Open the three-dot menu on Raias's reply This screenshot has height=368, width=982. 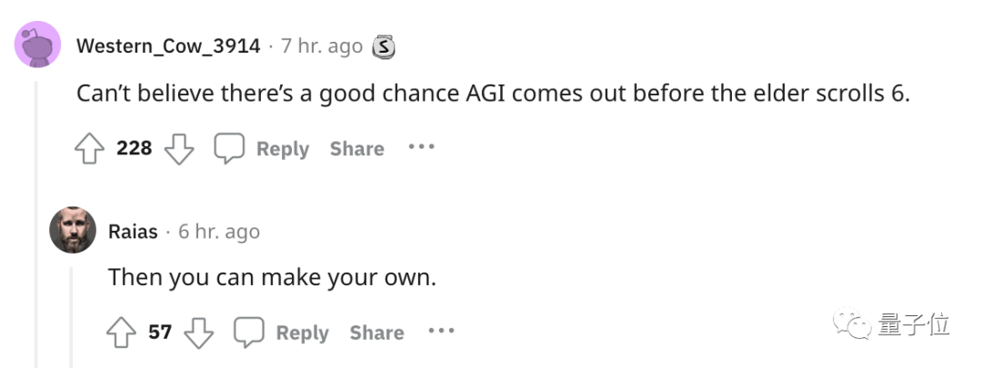pos(441,332)
